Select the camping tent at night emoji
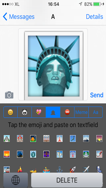This screenshot has height=188, width=106. (33, 139)
